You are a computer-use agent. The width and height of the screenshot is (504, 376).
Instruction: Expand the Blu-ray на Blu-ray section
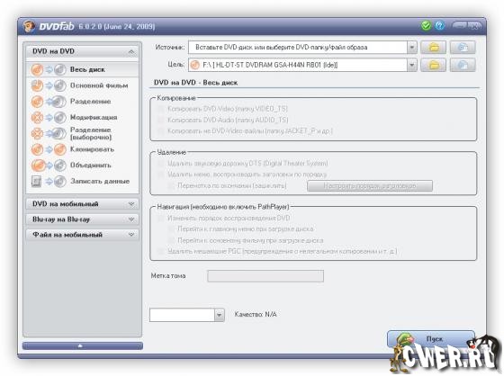(x=82, y=219)
